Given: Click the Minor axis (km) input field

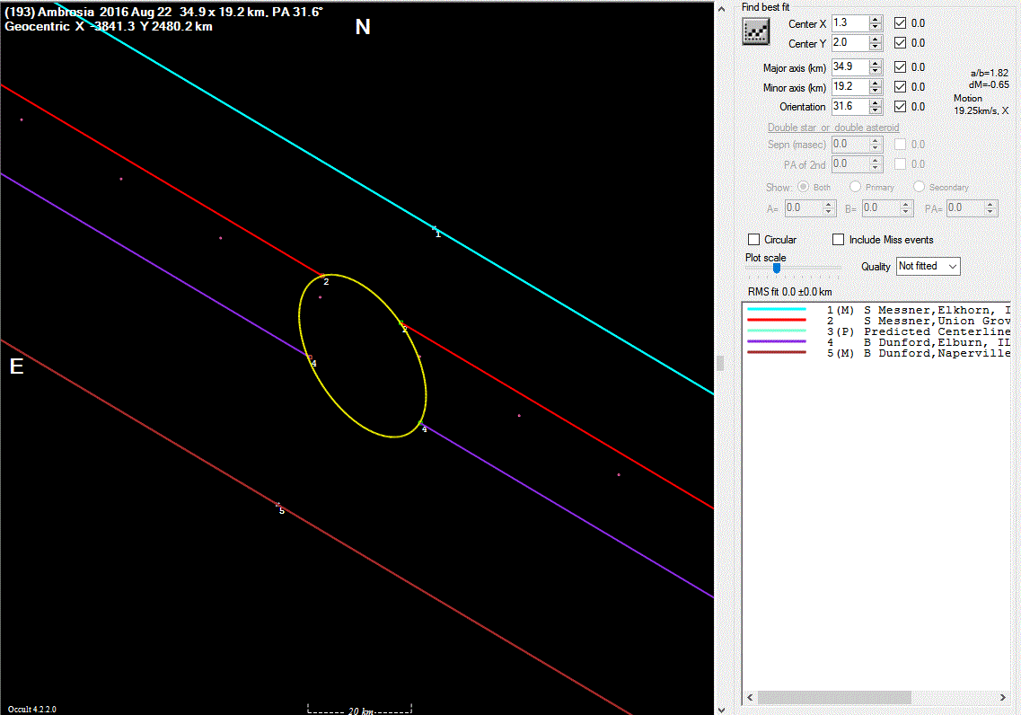Looking at the screenshot, I should pos(850,86).
